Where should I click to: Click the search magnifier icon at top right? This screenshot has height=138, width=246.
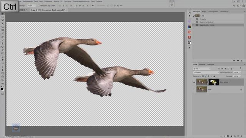click(x=234, y=5)
